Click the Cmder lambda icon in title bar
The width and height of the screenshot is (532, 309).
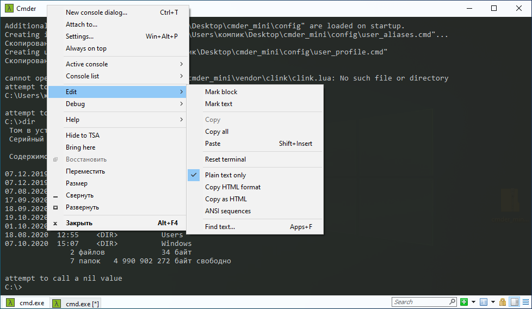click(x=9, y=8)
